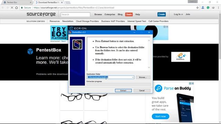Bookmark this page with the star icon

pos(198,8)
